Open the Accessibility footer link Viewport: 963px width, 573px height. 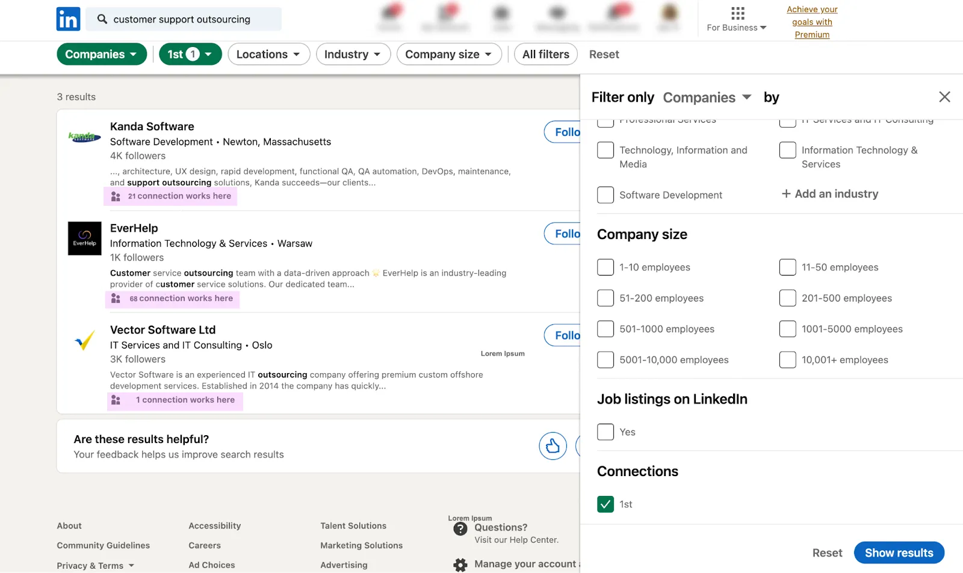pyautogui.click(x=215, y=526)
